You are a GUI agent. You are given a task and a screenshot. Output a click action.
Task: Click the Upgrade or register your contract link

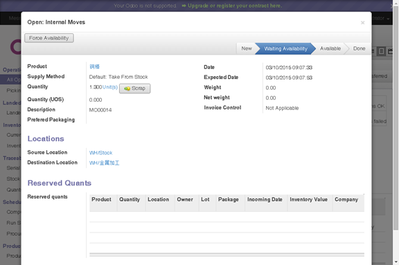pos(232,6)
